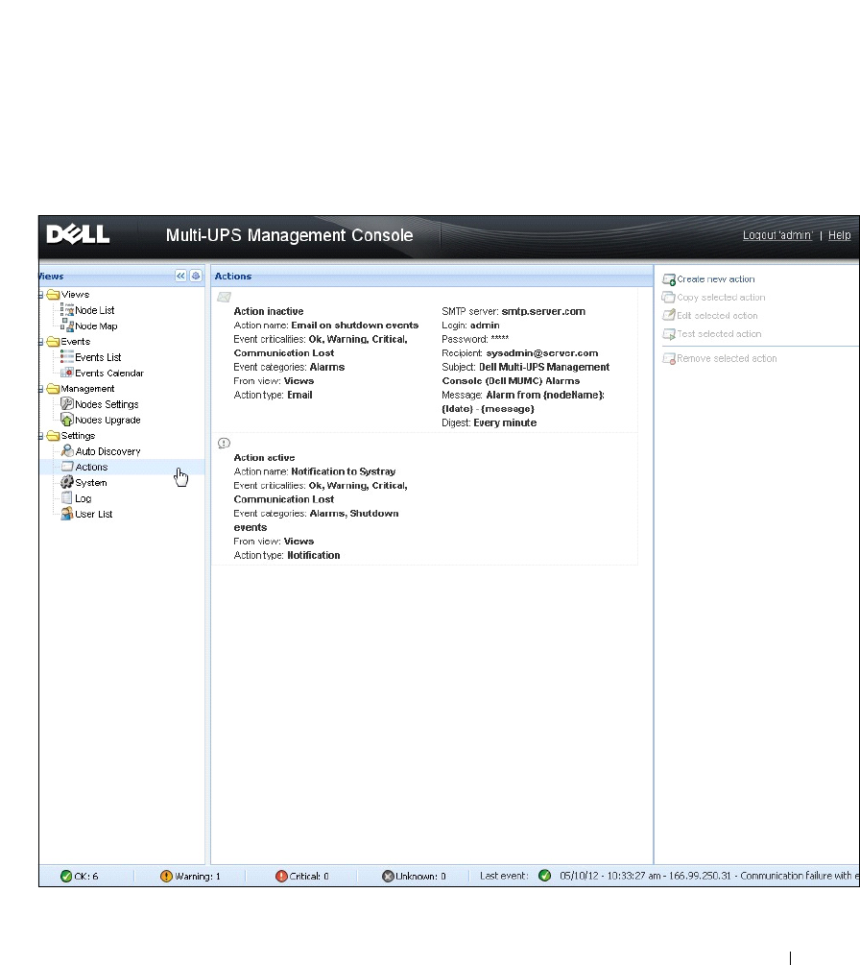This screenshot has height=965, width=860.
Task: Open Log under Settings
Action: click(x=84, y=498)
